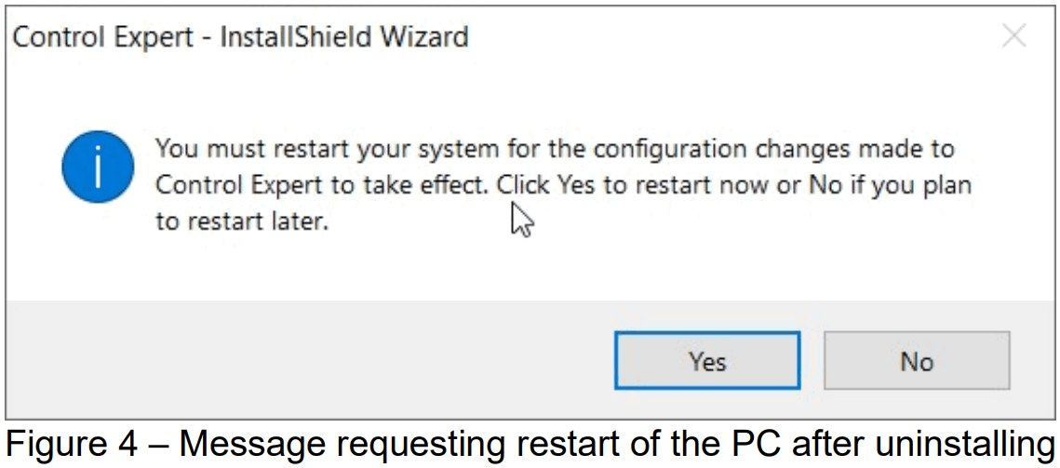The image size is (1060, 468).
Task: Click the "to restart later." text line
Action: [x=242, y=223]
